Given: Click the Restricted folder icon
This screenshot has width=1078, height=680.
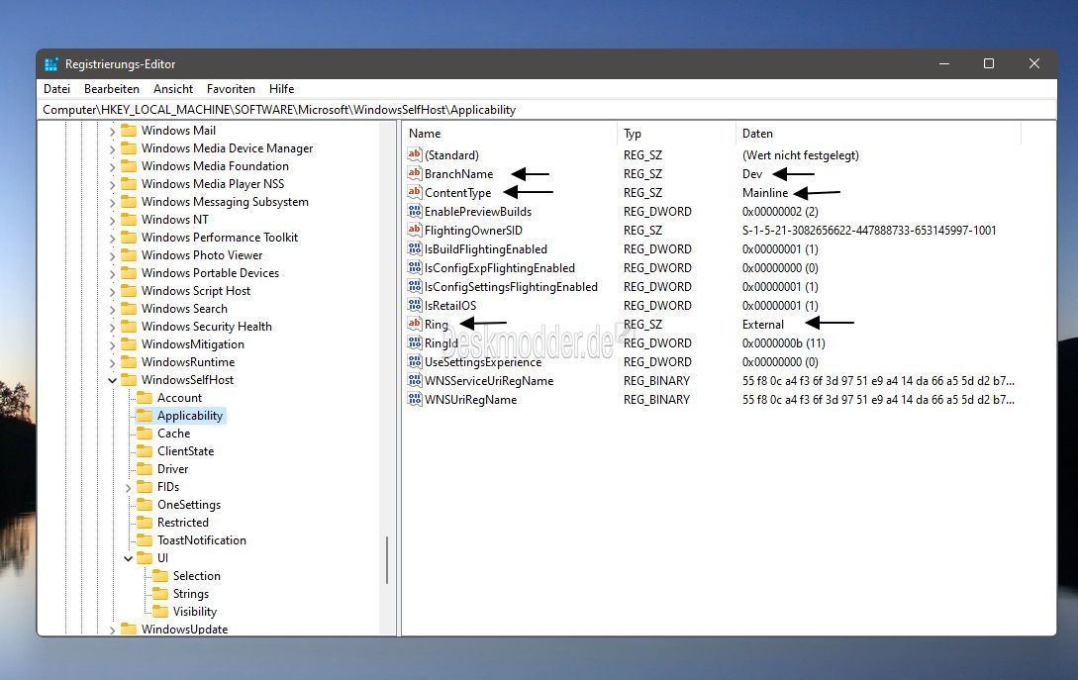Looking at the screenshot, I should click(145, 523).
